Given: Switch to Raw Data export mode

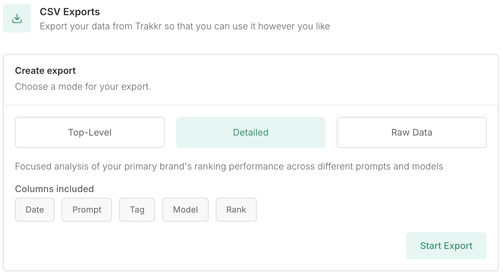Looking at the screenshot, I should coord(412,132).
